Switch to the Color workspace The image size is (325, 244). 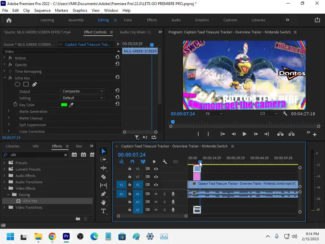[128, 20]
